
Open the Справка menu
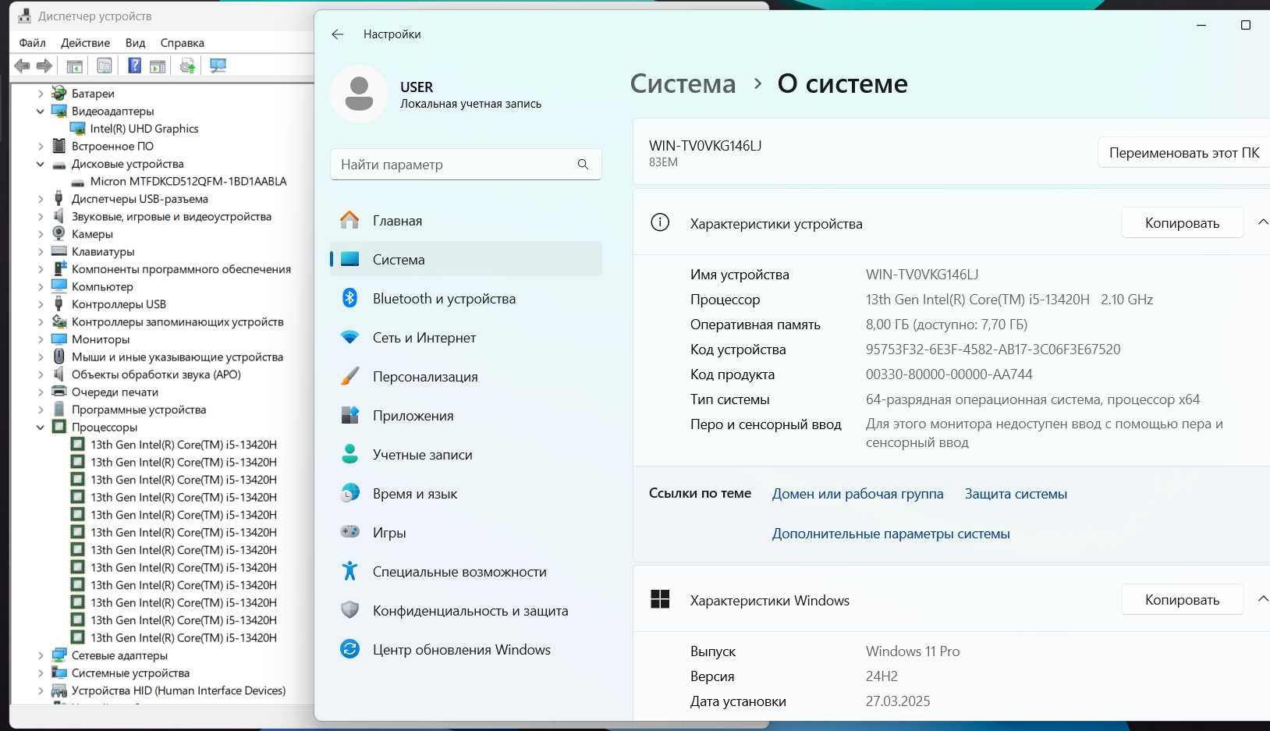[183, 43]
